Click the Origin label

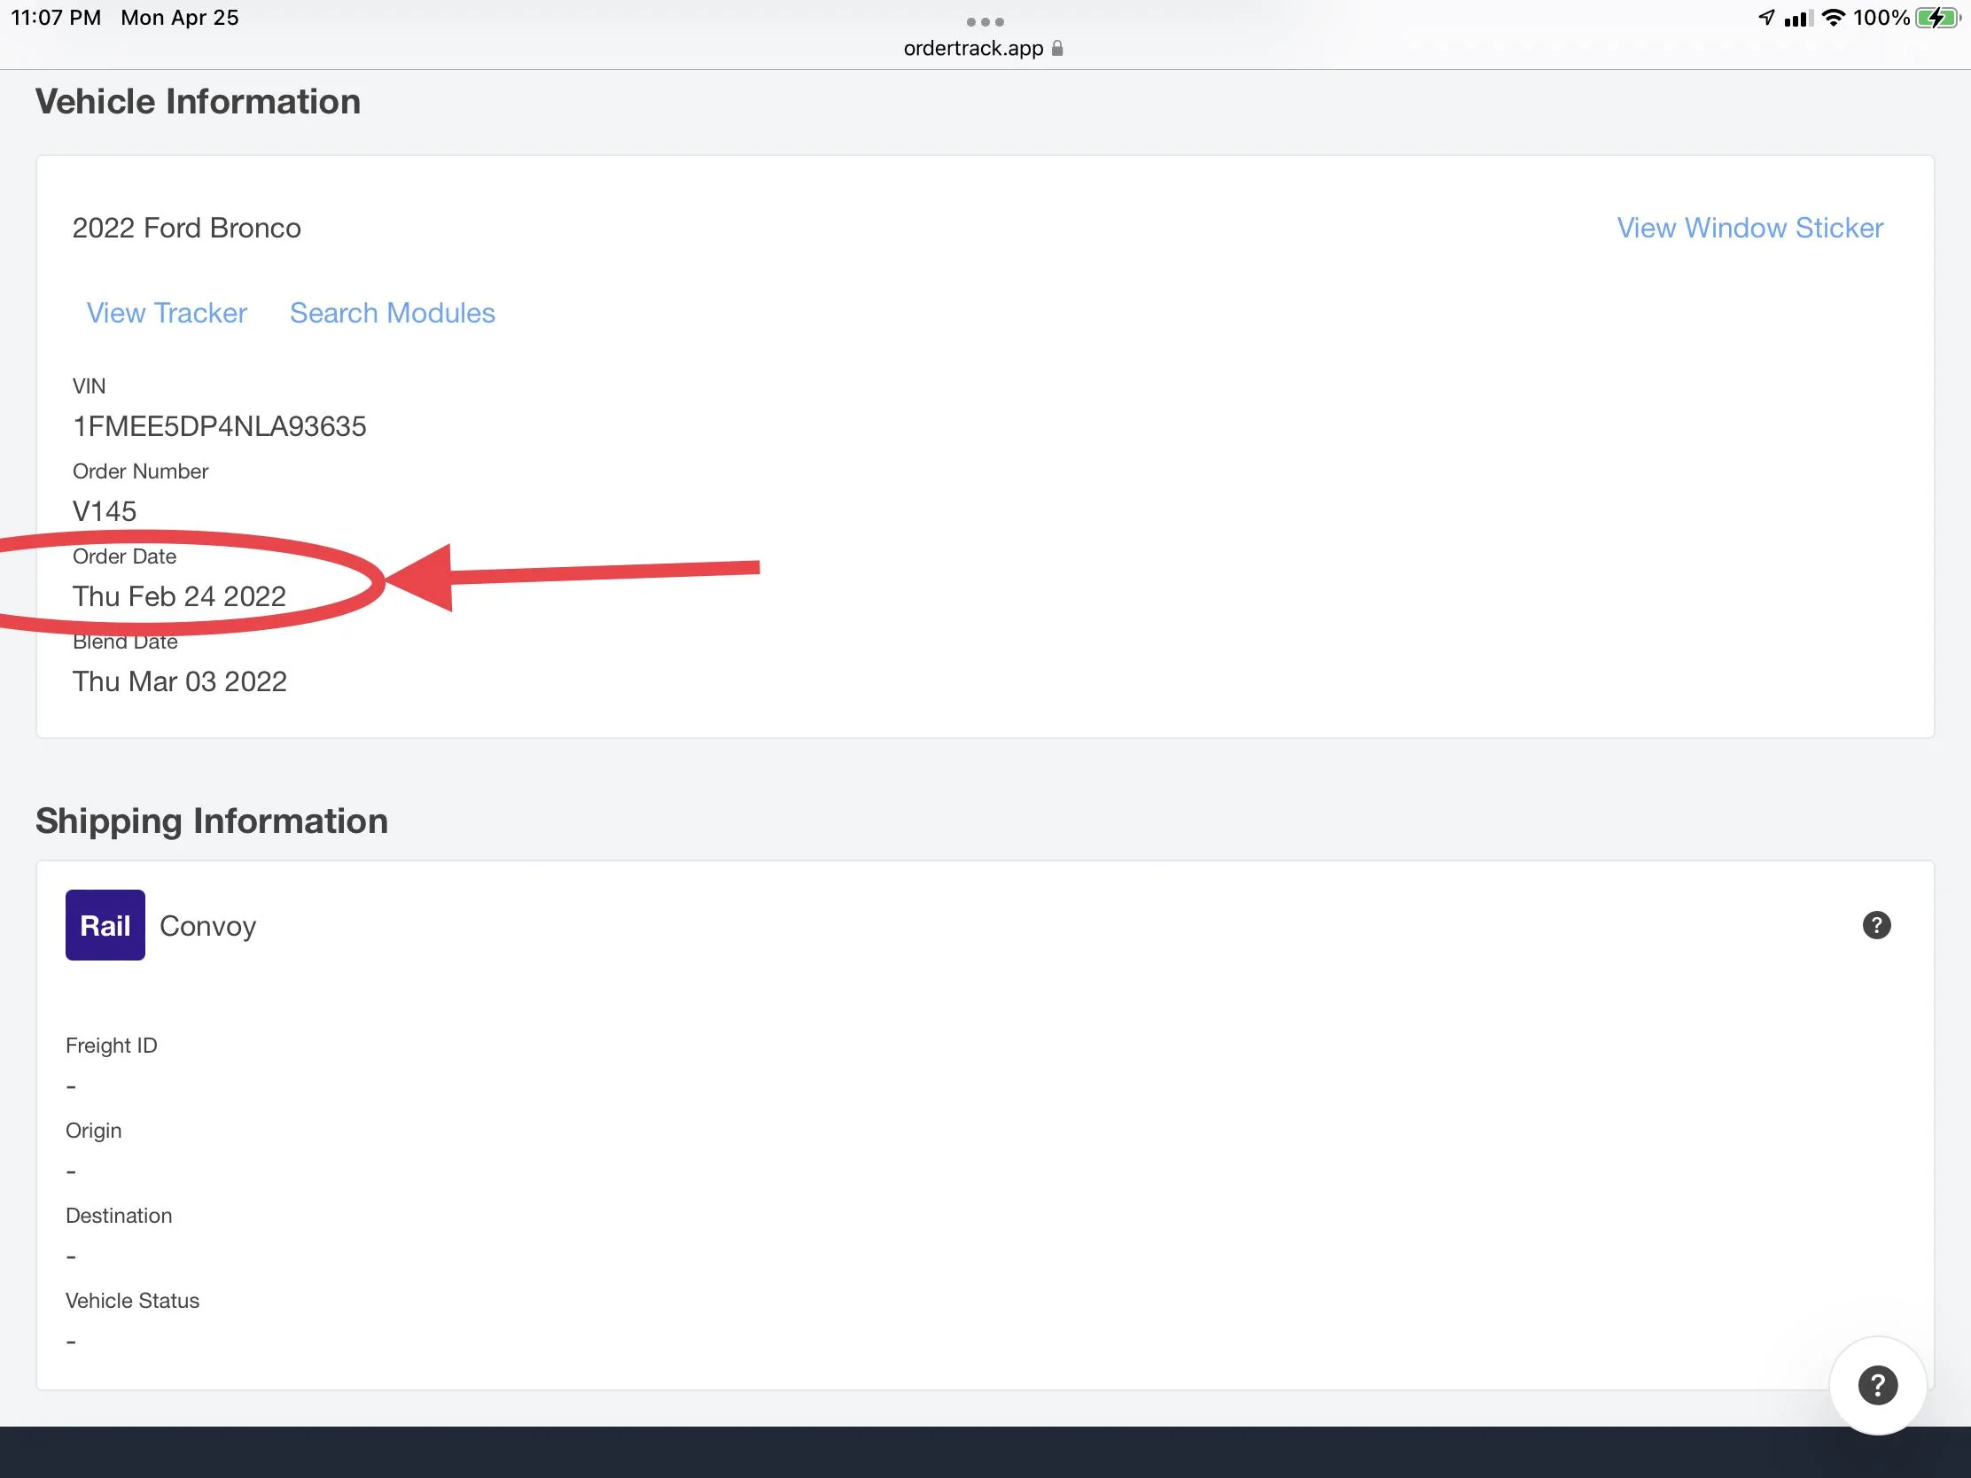coord(94,1131)
